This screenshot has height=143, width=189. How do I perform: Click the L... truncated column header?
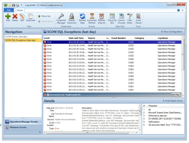(x=108, y=38)
